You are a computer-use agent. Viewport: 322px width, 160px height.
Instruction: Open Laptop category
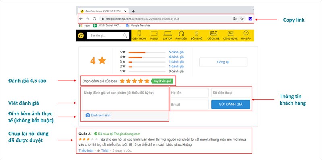coord(167,35)
